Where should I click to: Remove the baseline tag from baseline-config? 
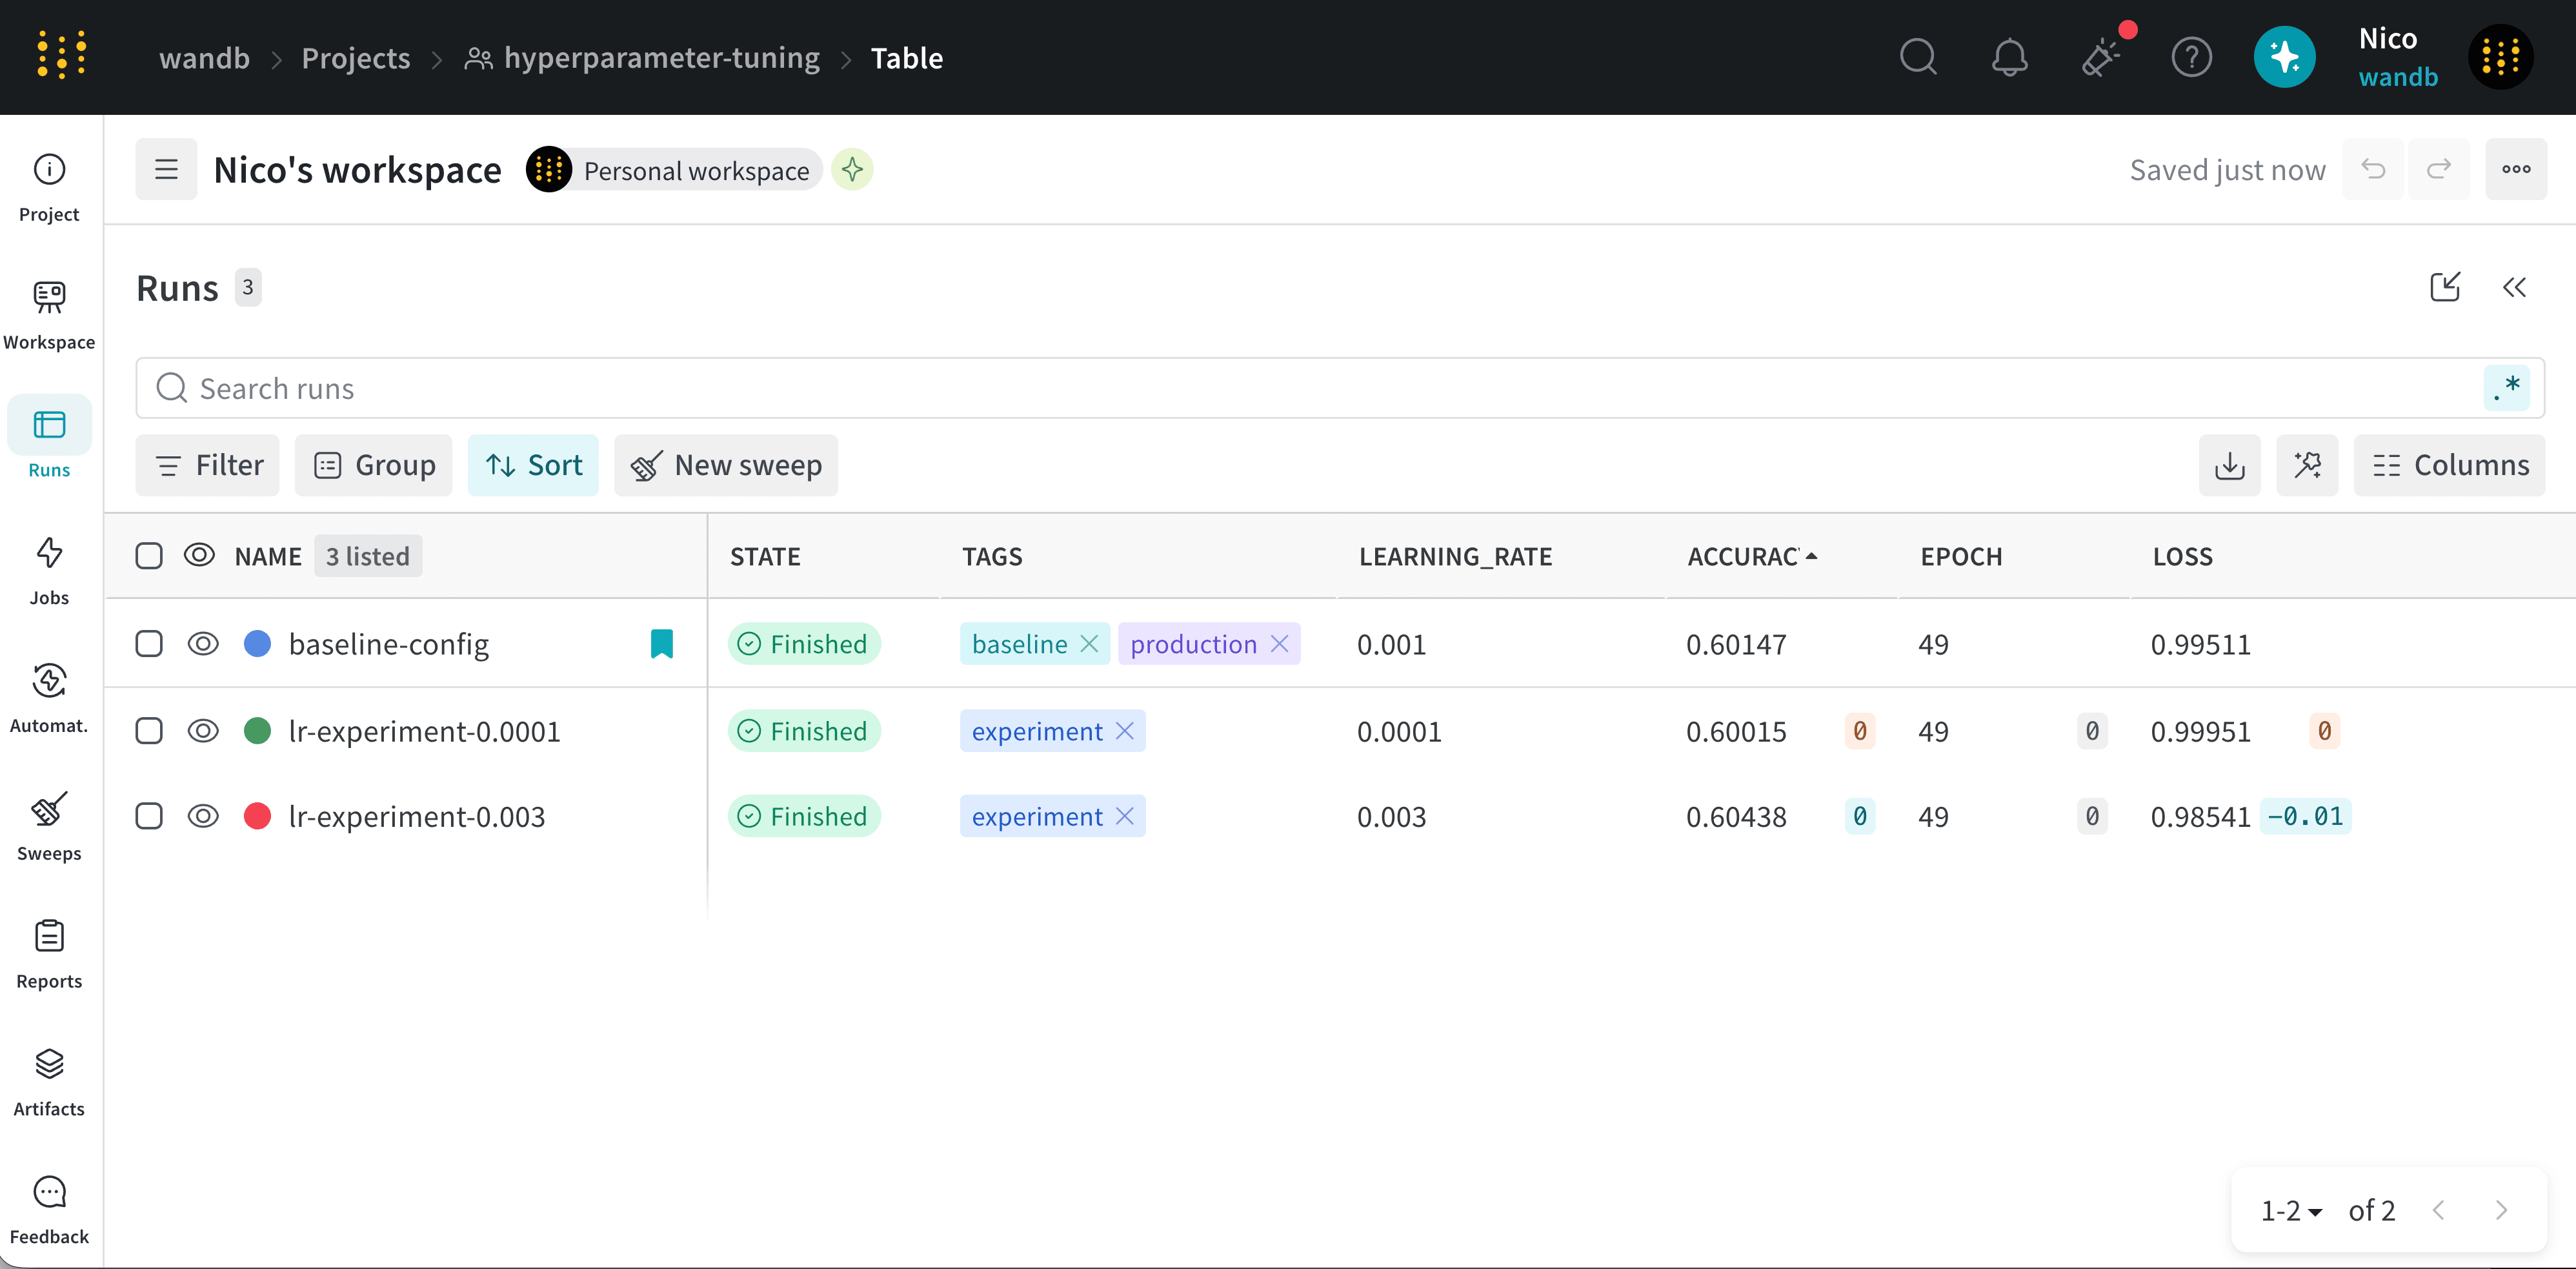(1089, 644)
